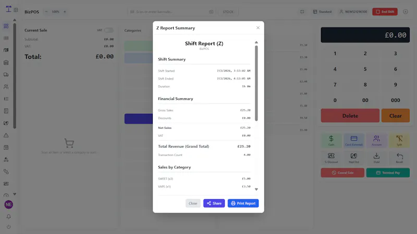Apply % Discount to sale
The image size is (417, 234).
(331, 158)
